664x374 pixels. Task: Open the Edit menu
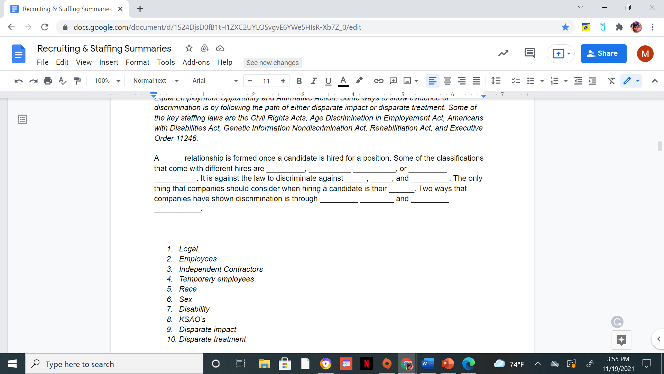point(62,62)
